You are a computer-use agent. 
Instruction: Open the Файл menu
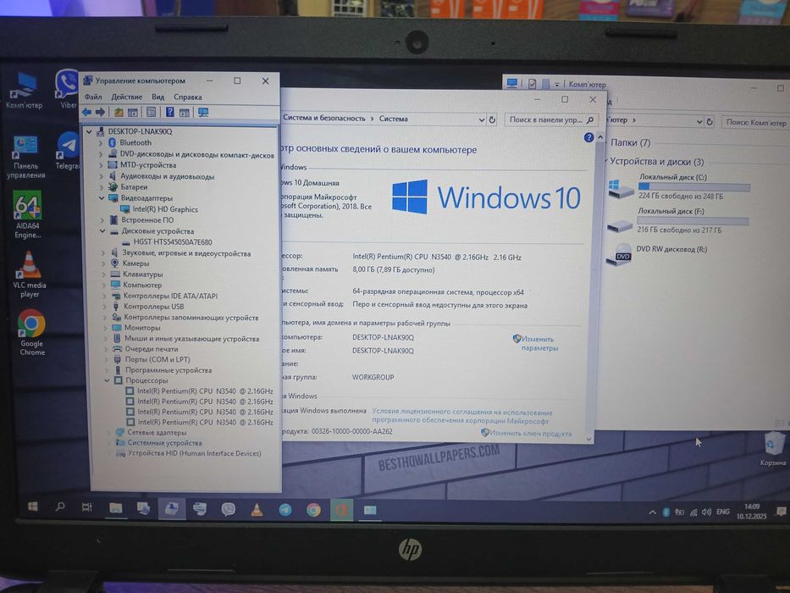pos(93,97)
